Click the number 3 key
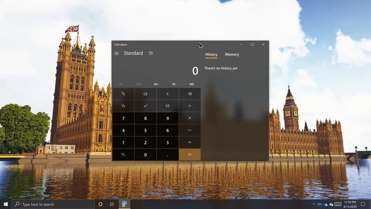This screenshot has width=371, height=209. coord(168,142)
